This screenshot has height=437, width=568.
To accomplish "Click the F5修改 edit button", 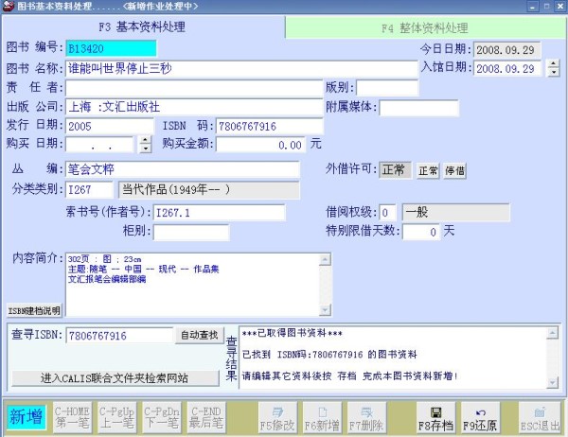I will pos(277,417).
